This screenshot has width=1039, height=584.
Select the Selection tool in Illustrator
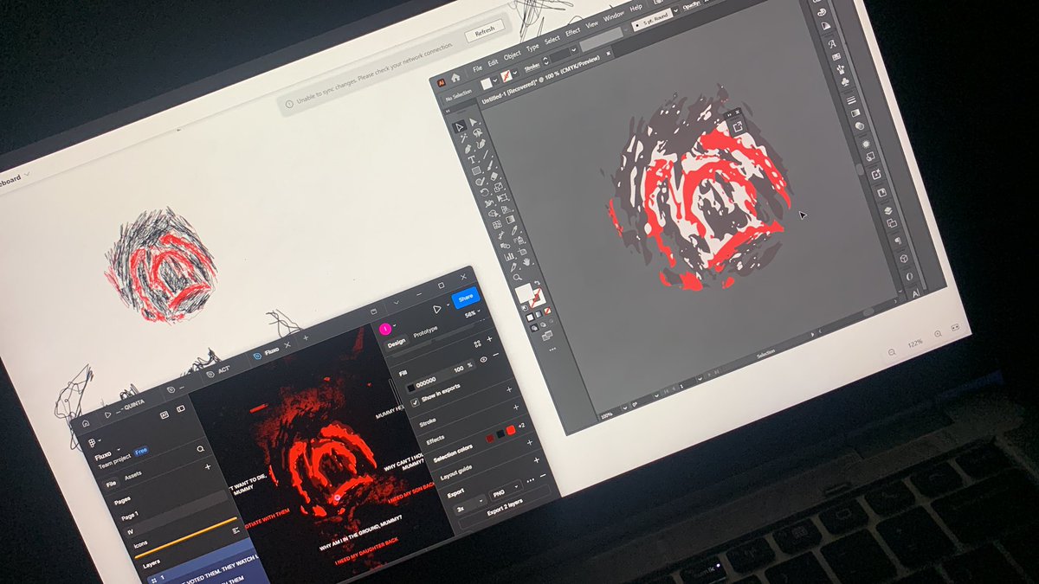pyautogui.click(x=459, y=127)
